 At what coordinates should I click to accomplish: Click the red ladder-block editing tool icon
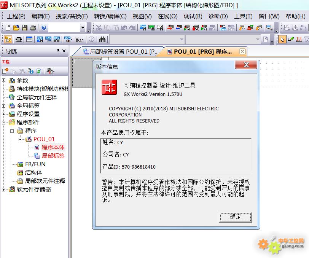tap(299, 40)
